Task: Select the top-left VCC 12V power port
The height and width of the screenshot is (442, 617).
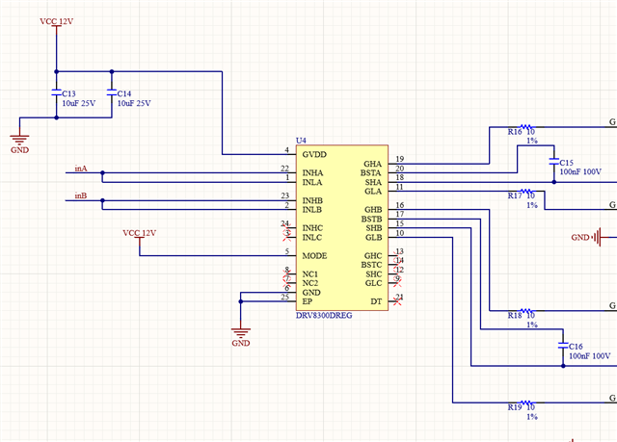Action: [x=57, y=25]
